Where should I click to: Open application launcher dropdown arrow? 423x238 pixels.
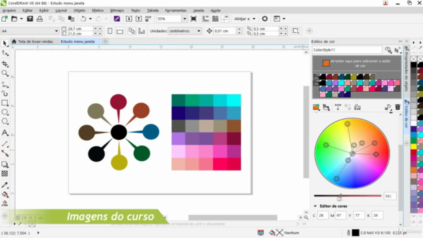284,19
